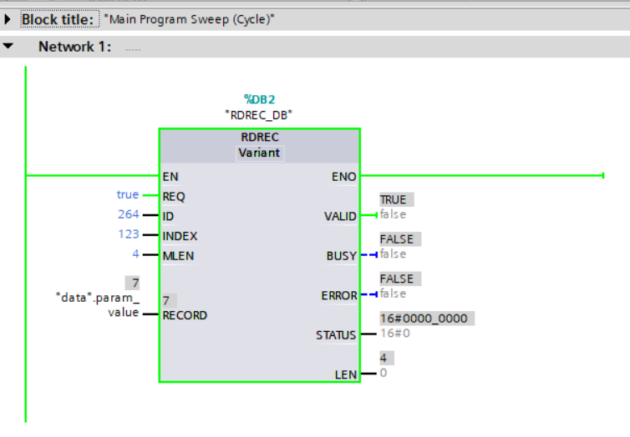This screenshot has height=437, width=630.
Task: Click the VALID output false operand
Action: pos(393,214)
